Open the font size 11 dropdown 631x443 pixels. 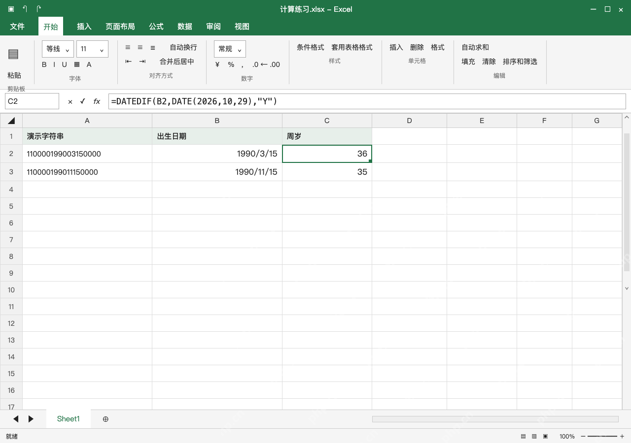click(x=92, y=49)
